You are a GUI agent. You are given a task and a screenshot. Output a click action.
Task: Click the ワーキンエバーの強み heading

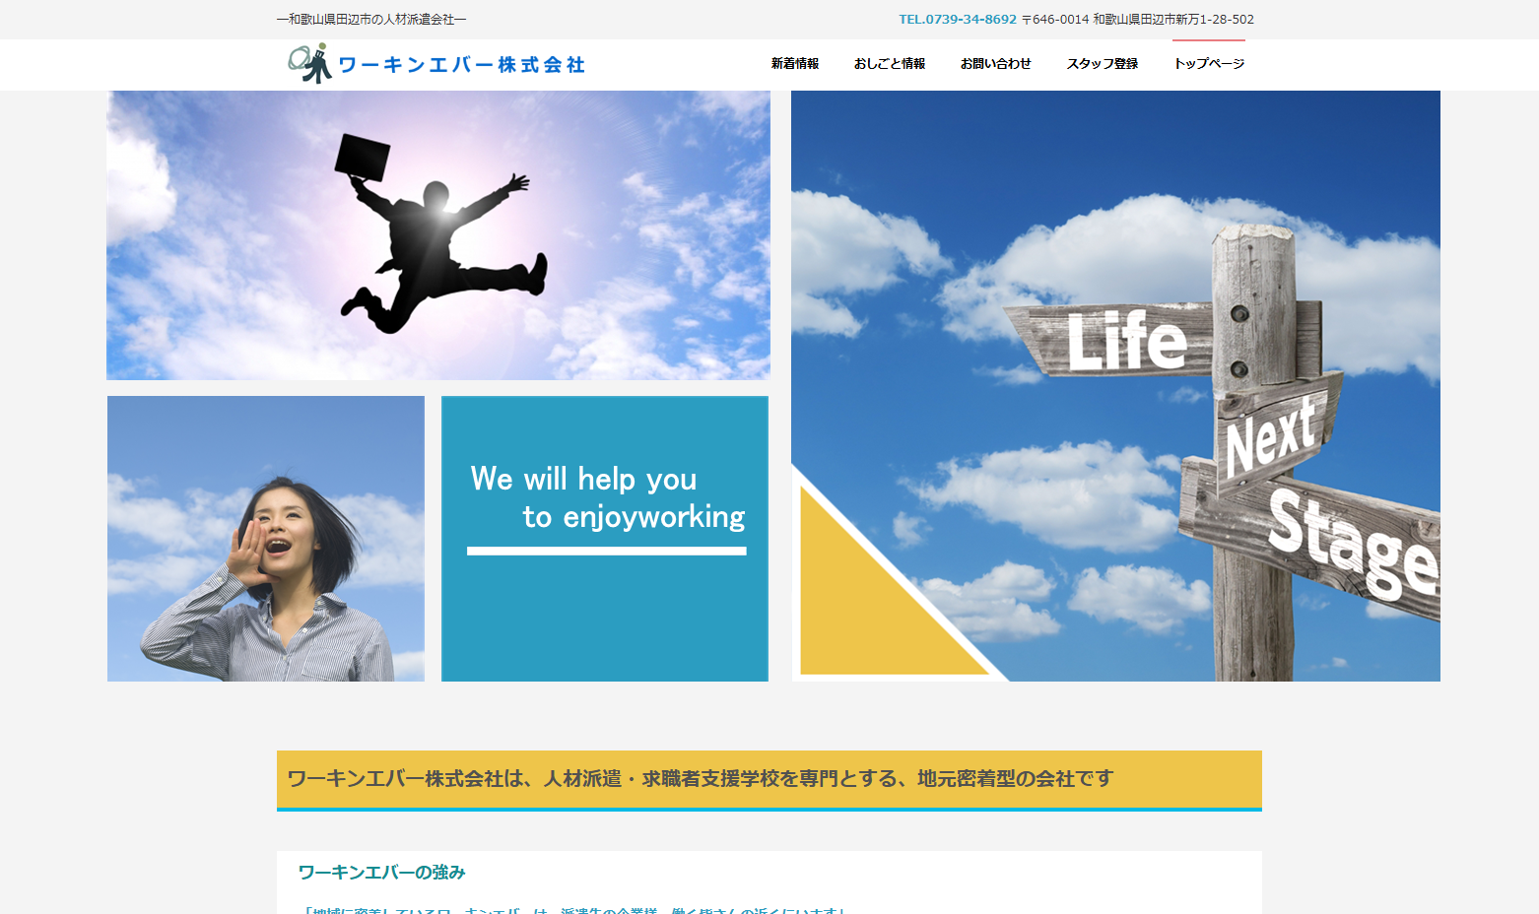click(x=380, y=873)
